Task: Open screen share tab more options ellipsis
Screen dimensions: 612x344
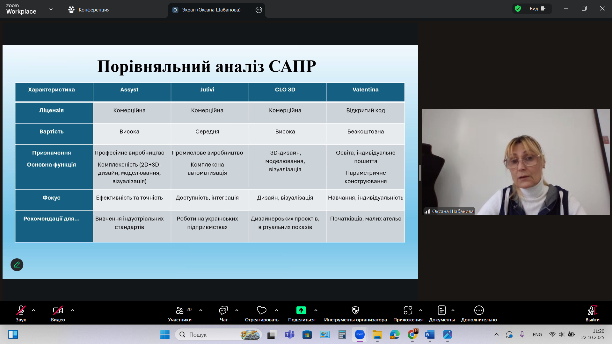Action: coord(259,10)
